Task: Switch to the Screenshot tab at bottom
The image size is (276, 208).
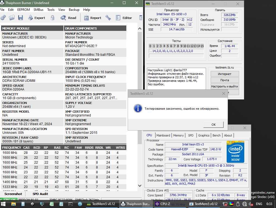Action: [x=13, y=194]
